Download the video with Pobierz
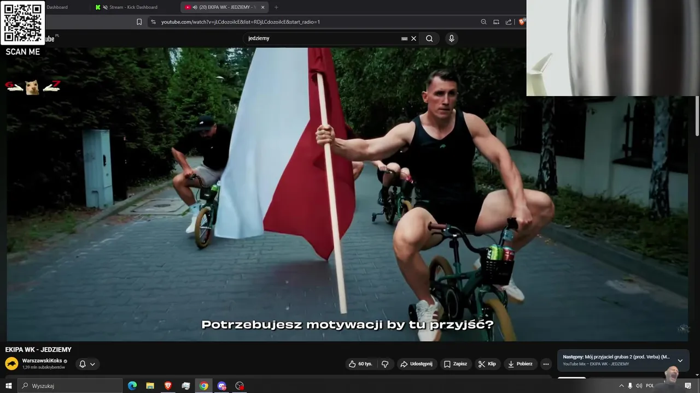Viewport: 700px width, 393px height. [520, 364]
